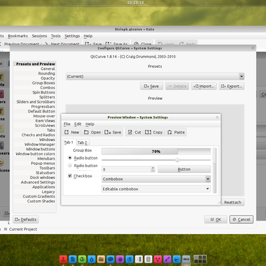Open the File menu in Preview Window

[67, 124]
